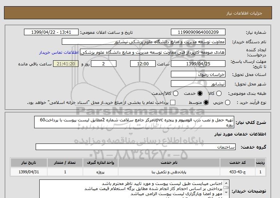Viewport: 280px width, 198px height.
Task: Click the نام خدمت column header
Action: (x=169, y=162)
